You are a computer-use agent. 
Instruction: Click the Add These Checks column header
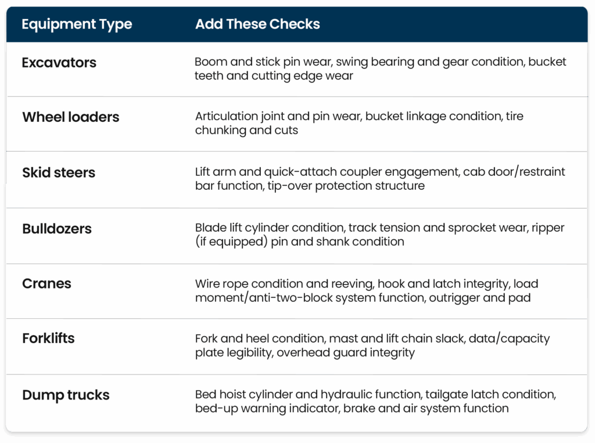[x=257, y=24]
